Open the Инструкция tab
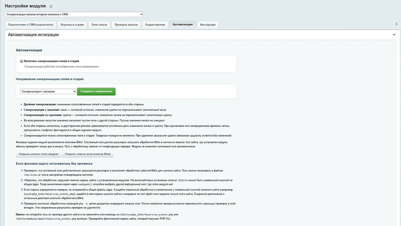The width and height of the screenshot is (401, 226). click(x=208, y=25)
